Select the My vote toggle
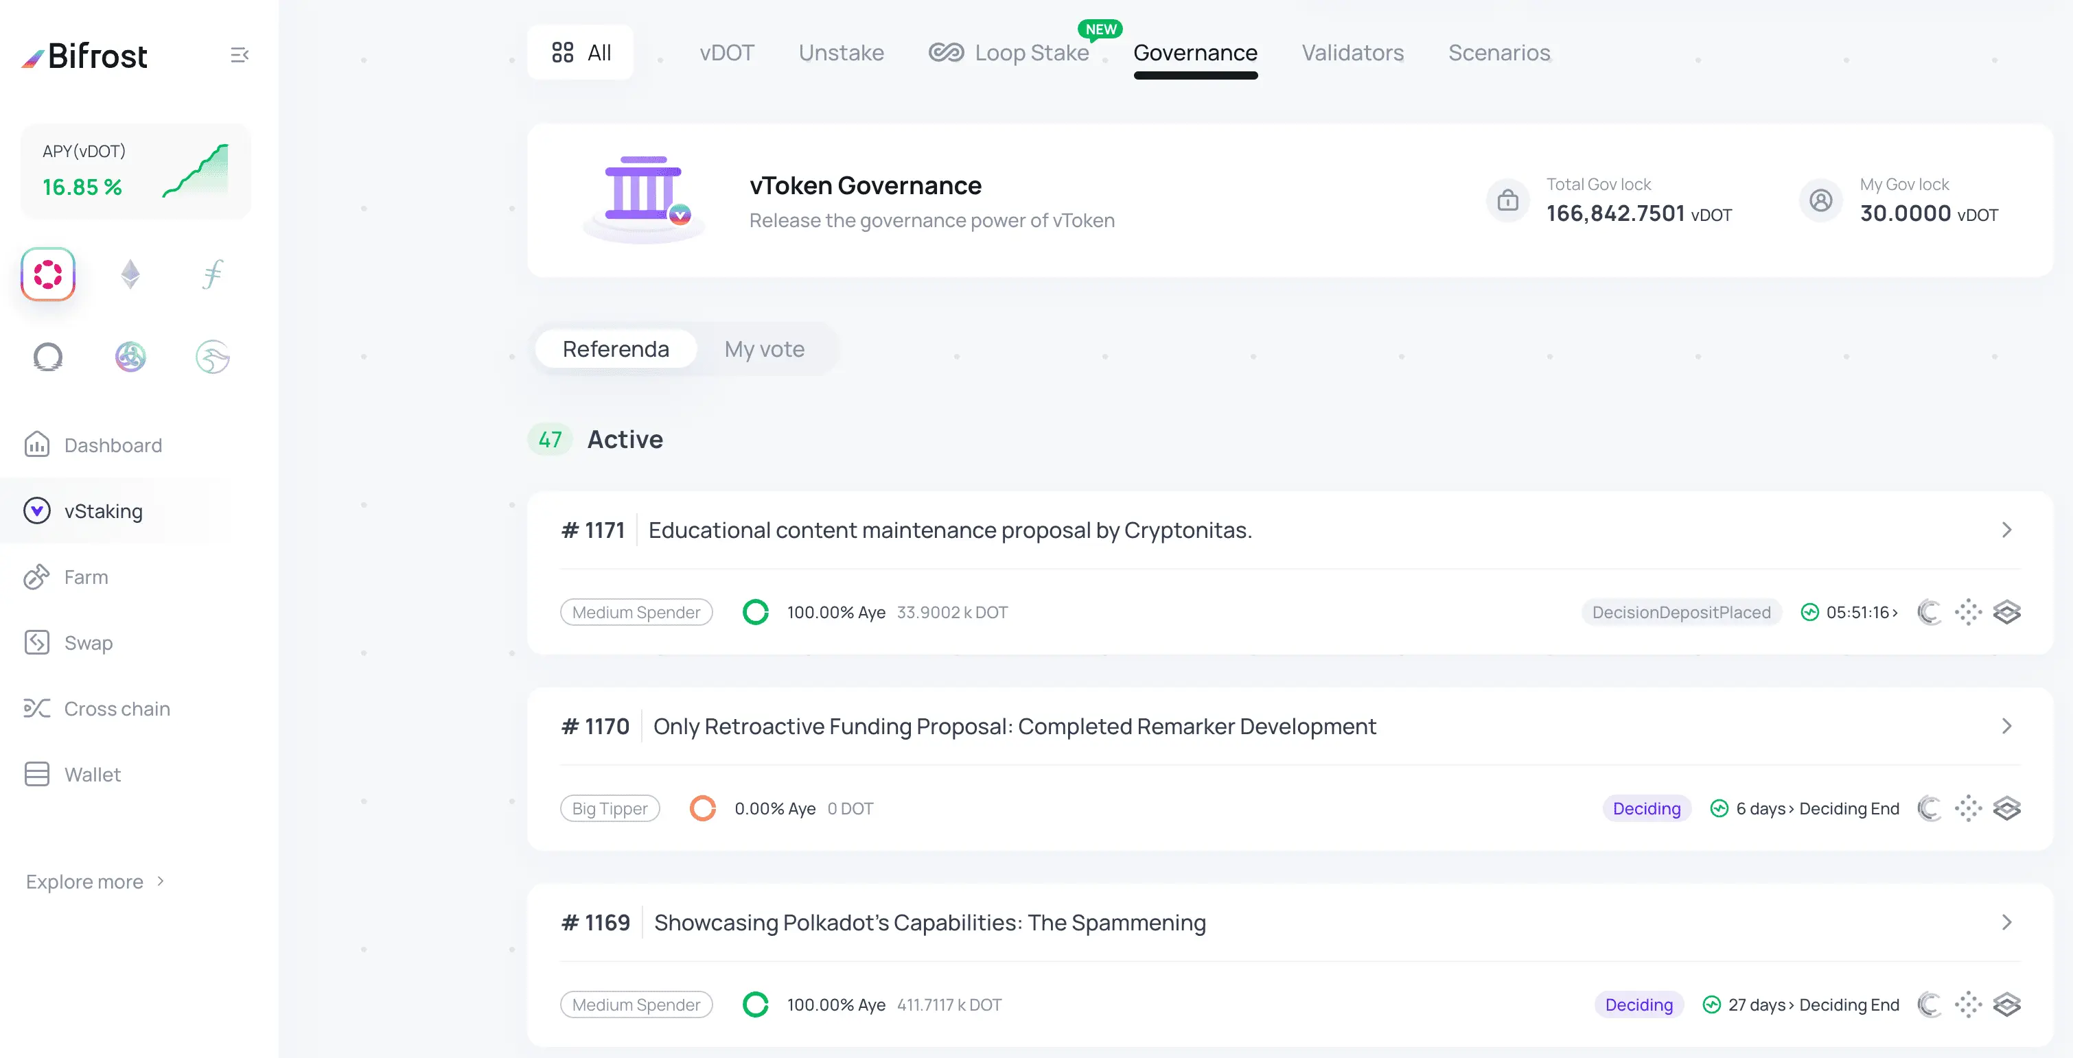The width and height of the screenshot is (2073, 1058). 765,349
